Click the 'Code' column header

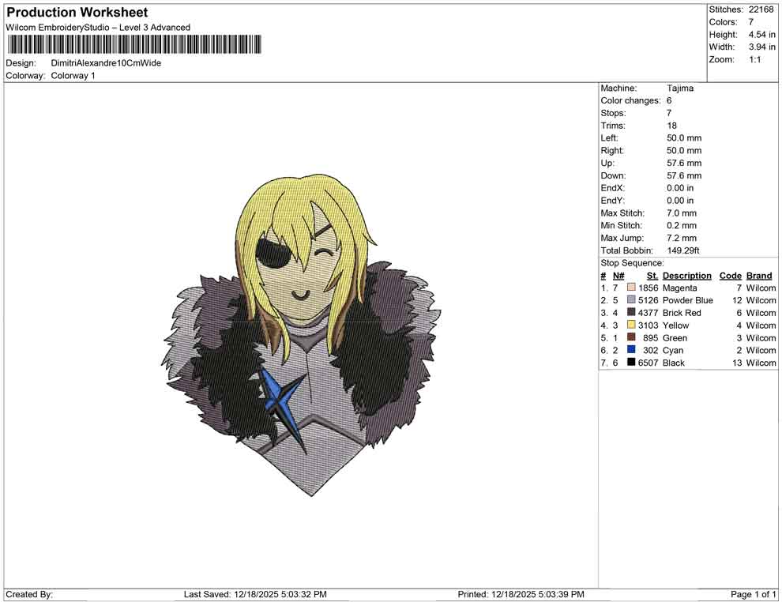730,276
